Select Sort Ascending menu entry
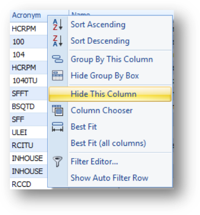 tap(98, 24)
